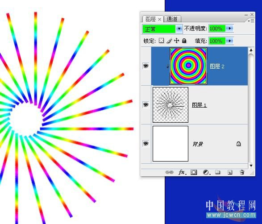Image resolution: width=262 pixels, height=224 pixels.
Task: Open the blend mode 正常 dropdown
Action: 162,29
